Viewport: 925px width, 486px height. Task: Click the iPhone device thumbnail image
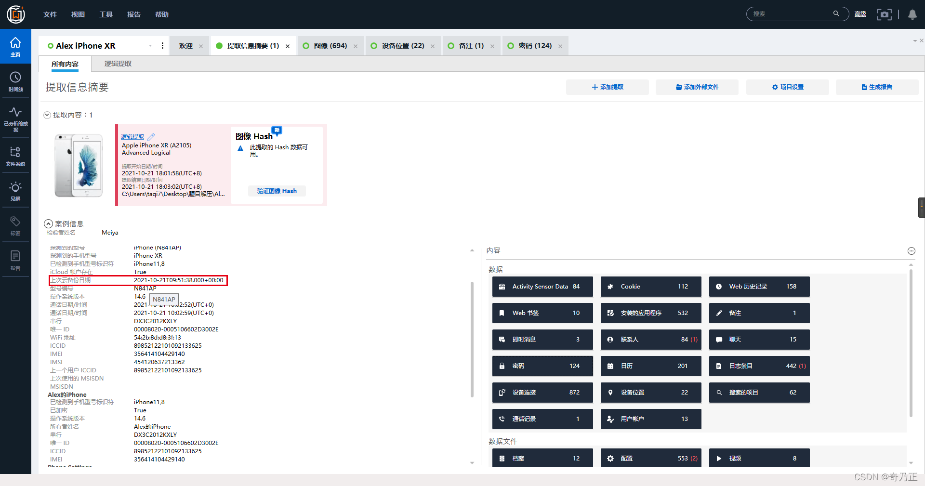[79, 165]
